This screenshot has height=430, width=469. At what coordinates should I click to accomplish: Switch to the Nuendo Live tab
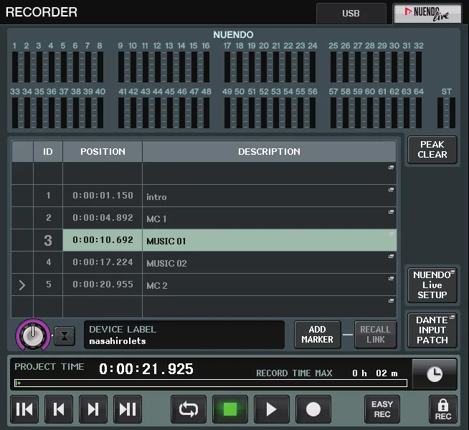pyautogui.click(x=427, y=14)
